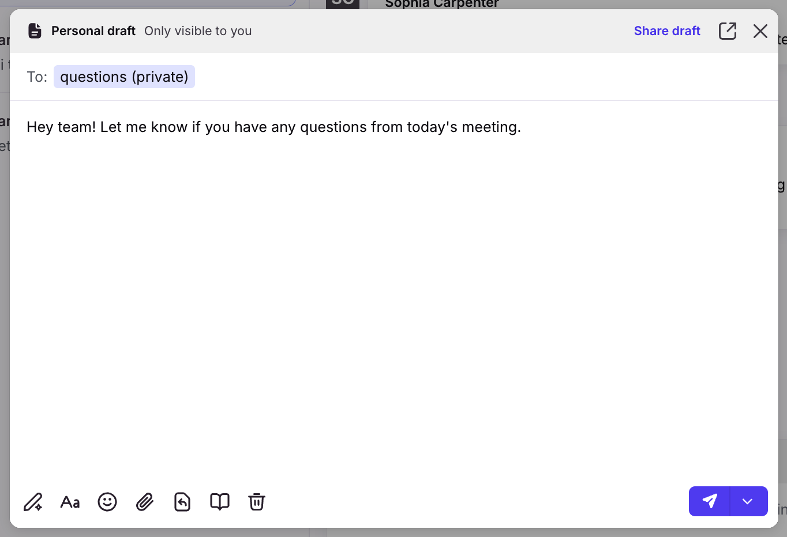Click Sophia Carpenter name behind composer
The height and width of the screenshot is (537, 787).
point(441,4)
